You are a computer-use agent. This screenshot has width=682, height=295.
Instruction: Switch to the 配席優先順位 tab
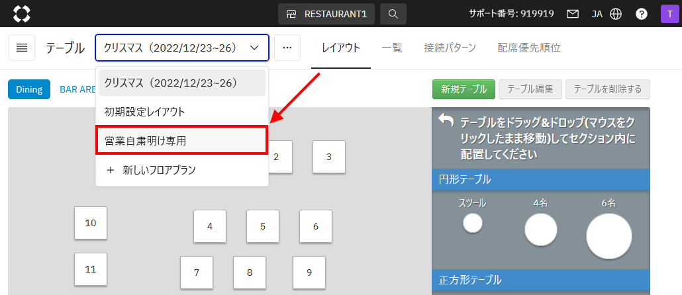529,48
